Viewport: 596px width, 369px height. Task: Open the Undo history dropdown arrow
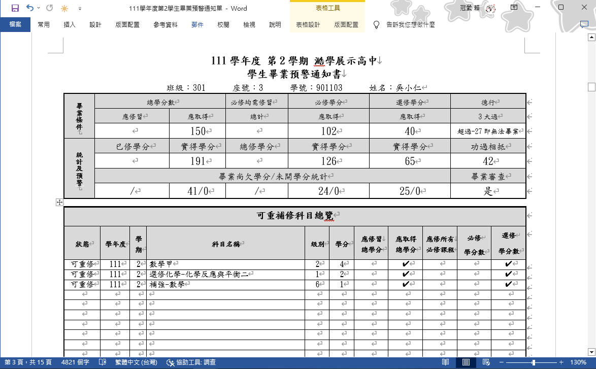tap(39, 8)
